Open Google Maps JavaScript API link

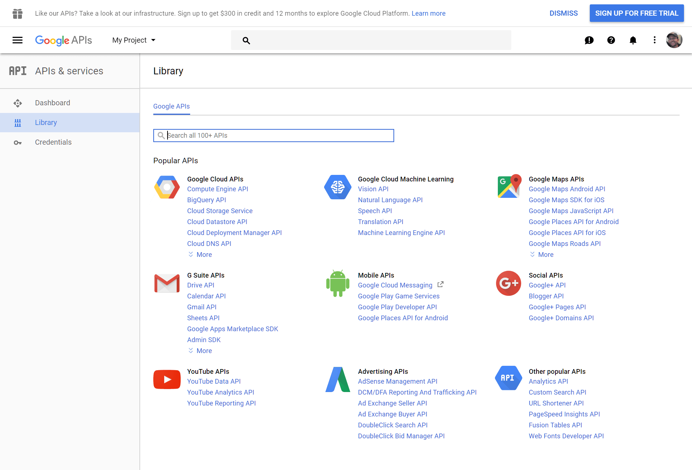571,211
